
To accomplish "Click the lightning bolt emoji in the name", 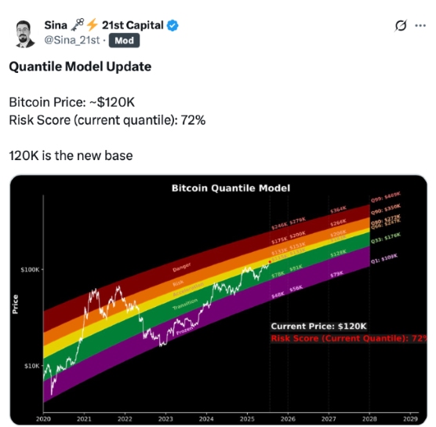I will [x=92, y=25].
